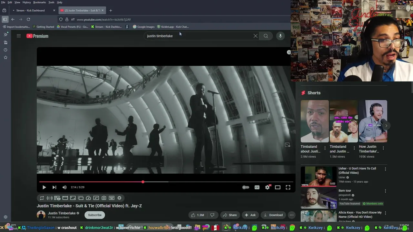Download the video

click(x=273, y=215)
